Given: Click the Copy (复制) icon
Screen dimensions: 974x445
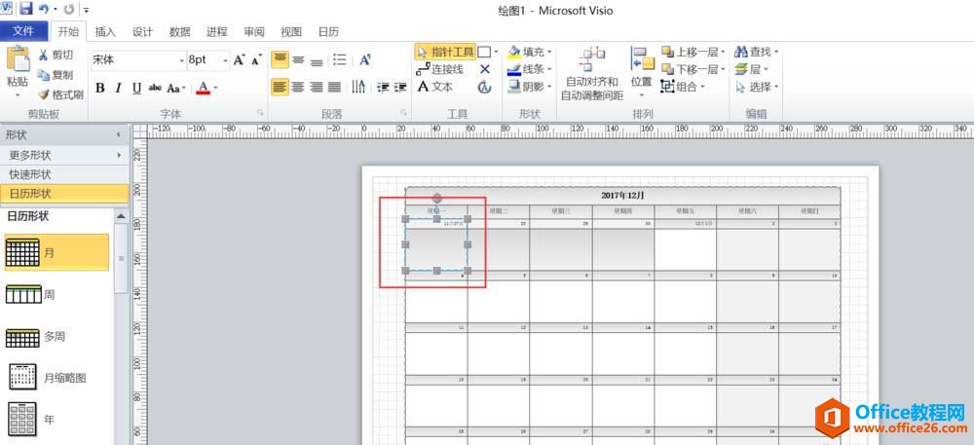Looking at the screenshot, I should point(43,74).
